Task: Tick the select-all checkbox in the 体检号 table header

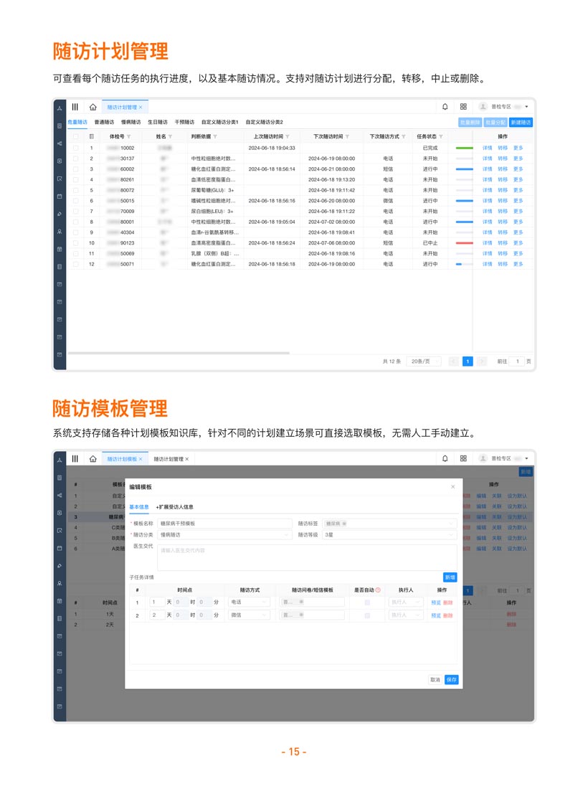Action: tap(76, 136)
